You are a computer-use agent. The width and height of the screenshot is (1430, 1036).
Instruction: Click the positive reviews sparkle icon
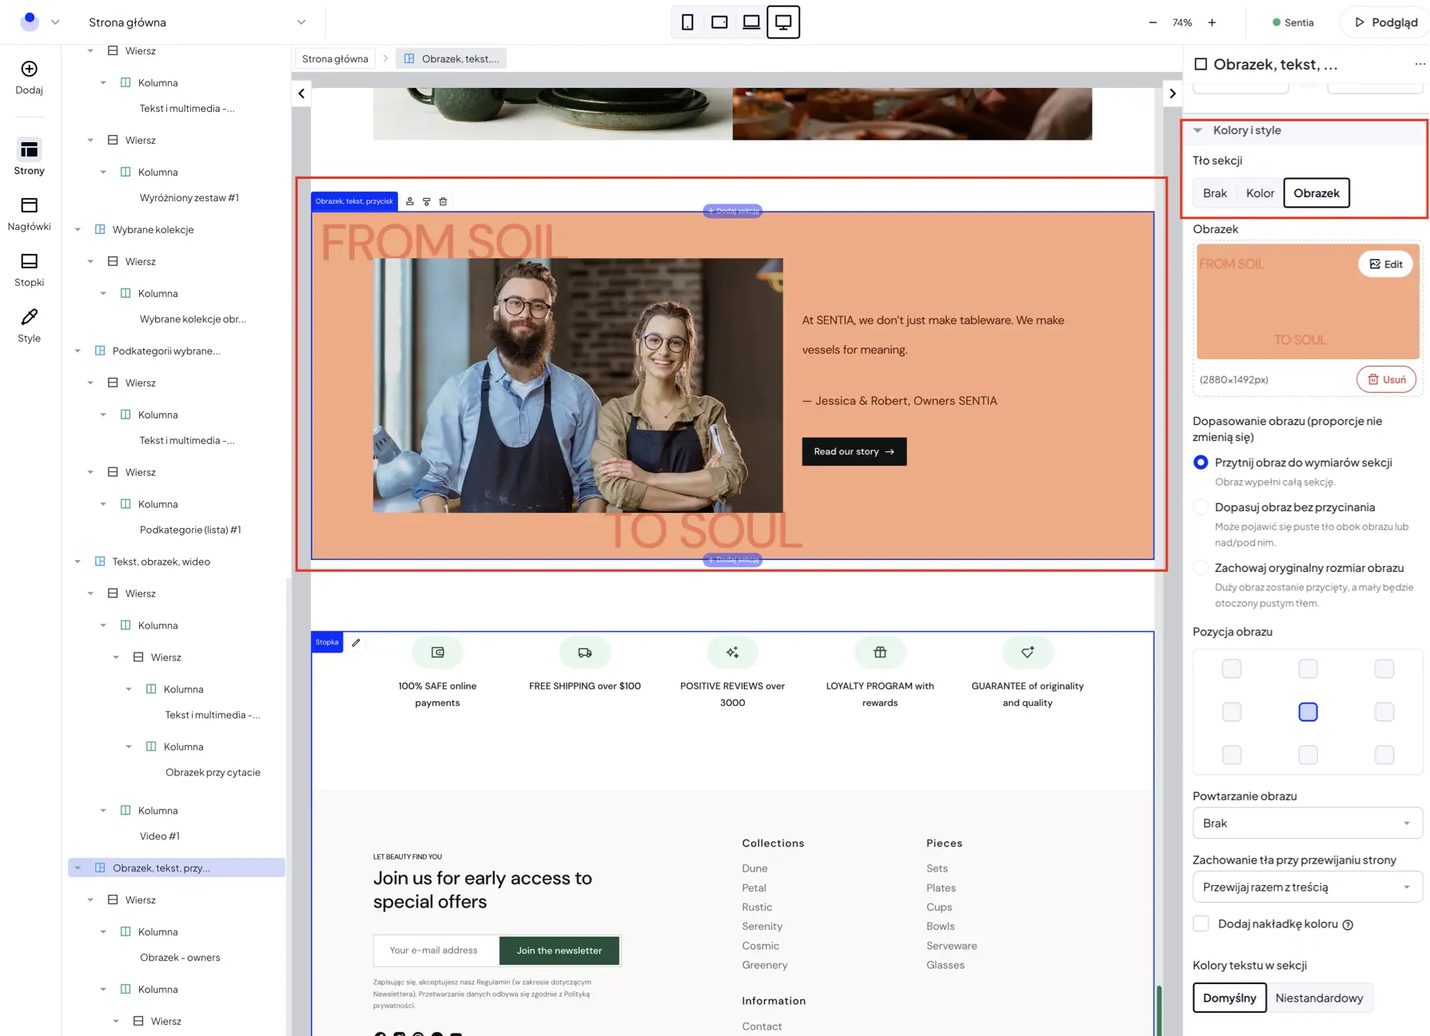(732, 653)
